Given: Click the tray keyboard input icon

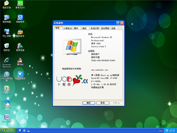Looking at the screenshot, I should click(x=160, y=131).
